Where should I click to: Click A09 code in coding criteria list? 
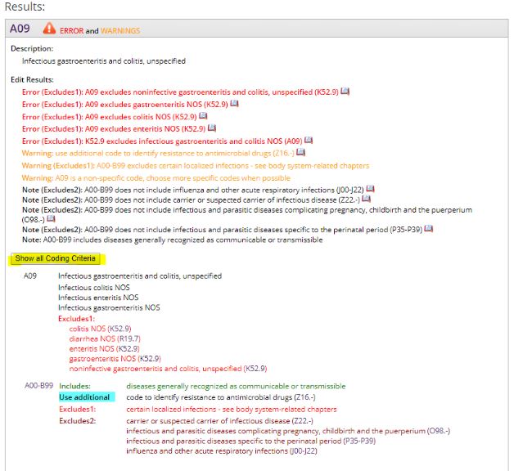pyautogui.click(x=30, y=276)
